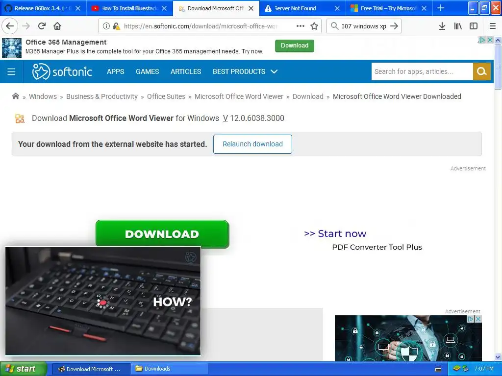Click the green Download button in top ad

[295, 46]
